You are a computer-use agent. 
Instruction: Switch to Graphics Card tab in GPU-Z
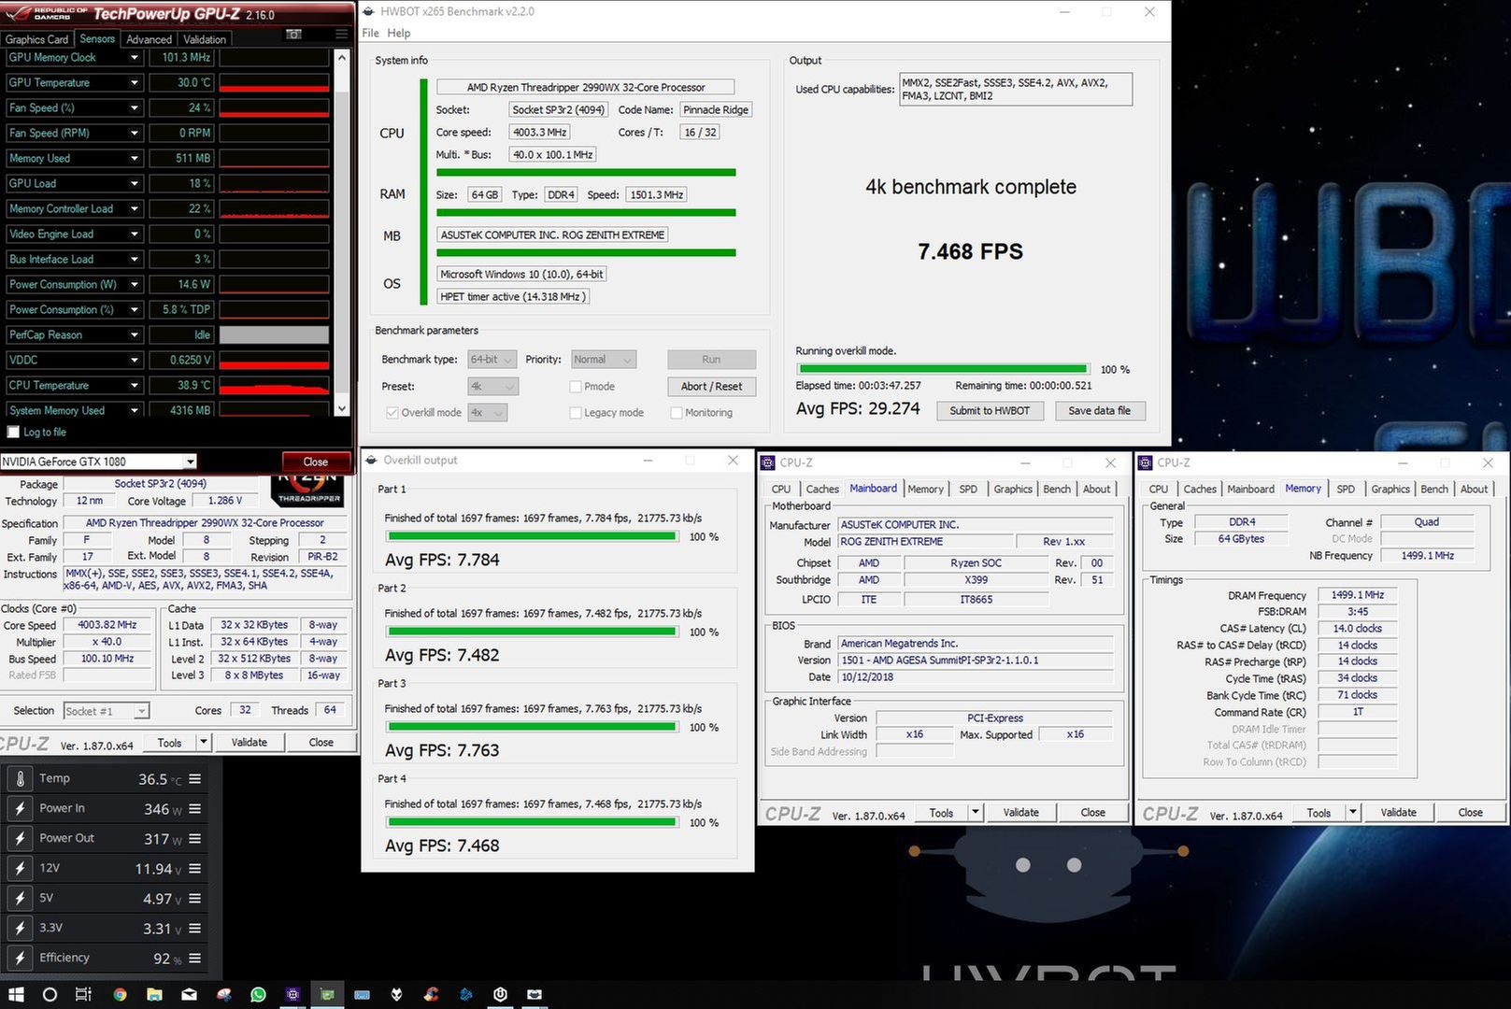click(x=36, y=39)
